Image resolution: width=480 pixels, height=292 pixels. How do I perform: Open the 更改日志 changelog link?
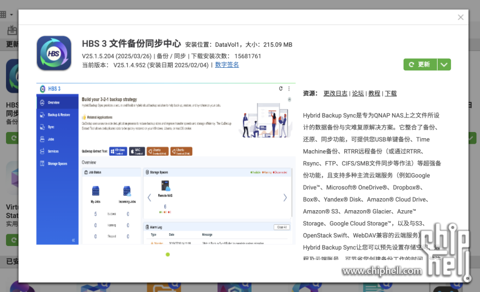[335, 93]
